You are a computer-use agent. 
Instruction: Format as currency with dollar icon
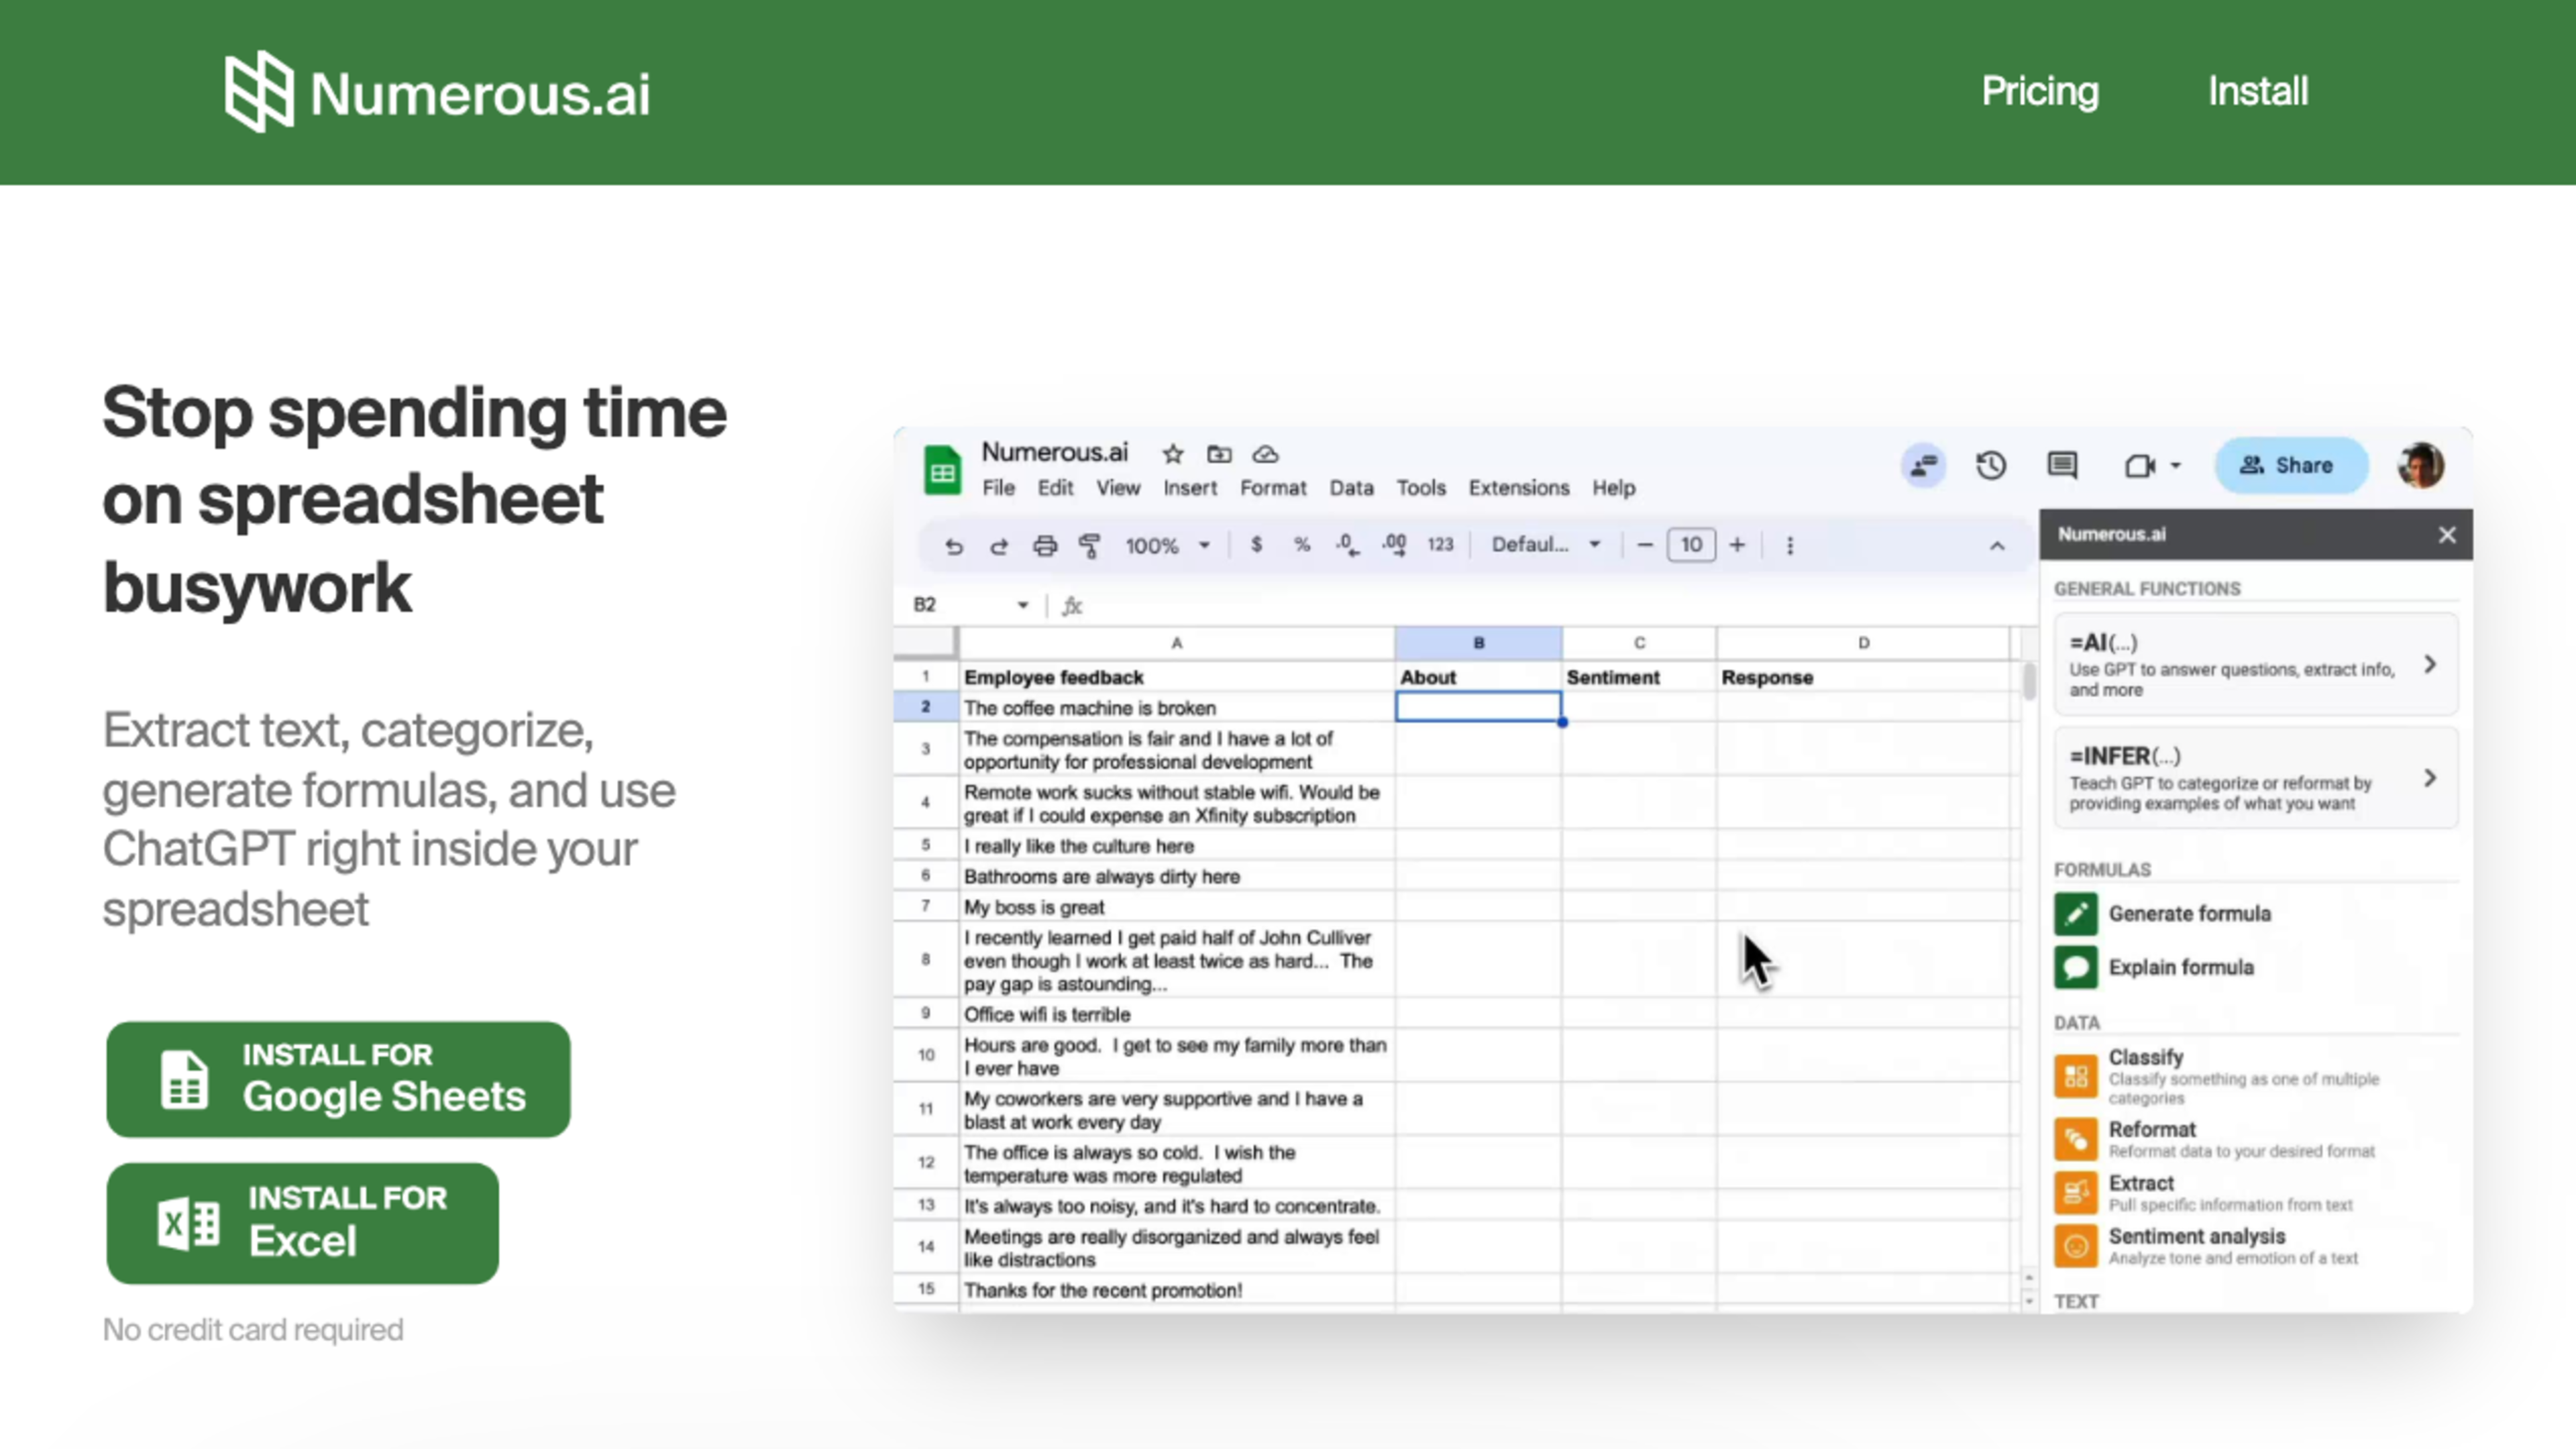(1256, 545)
